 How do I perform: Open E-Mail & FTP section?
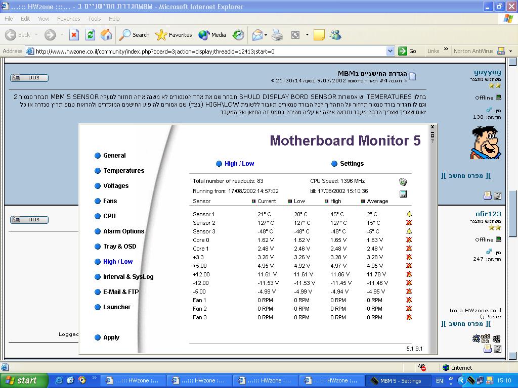(x=117, y=292)
